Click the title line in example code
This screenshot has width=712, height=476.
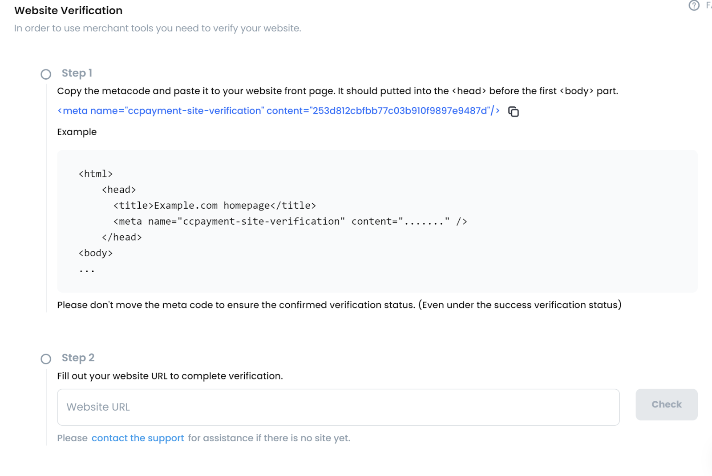pyautogui.click(x=214, y=206)
